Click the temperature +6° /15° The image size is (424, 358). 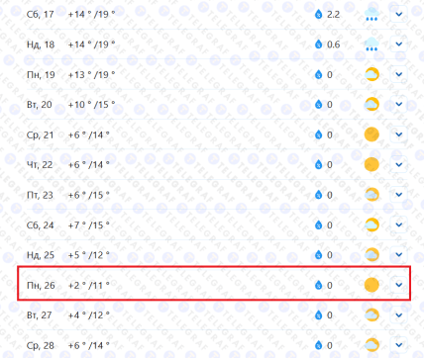(88, 195)
